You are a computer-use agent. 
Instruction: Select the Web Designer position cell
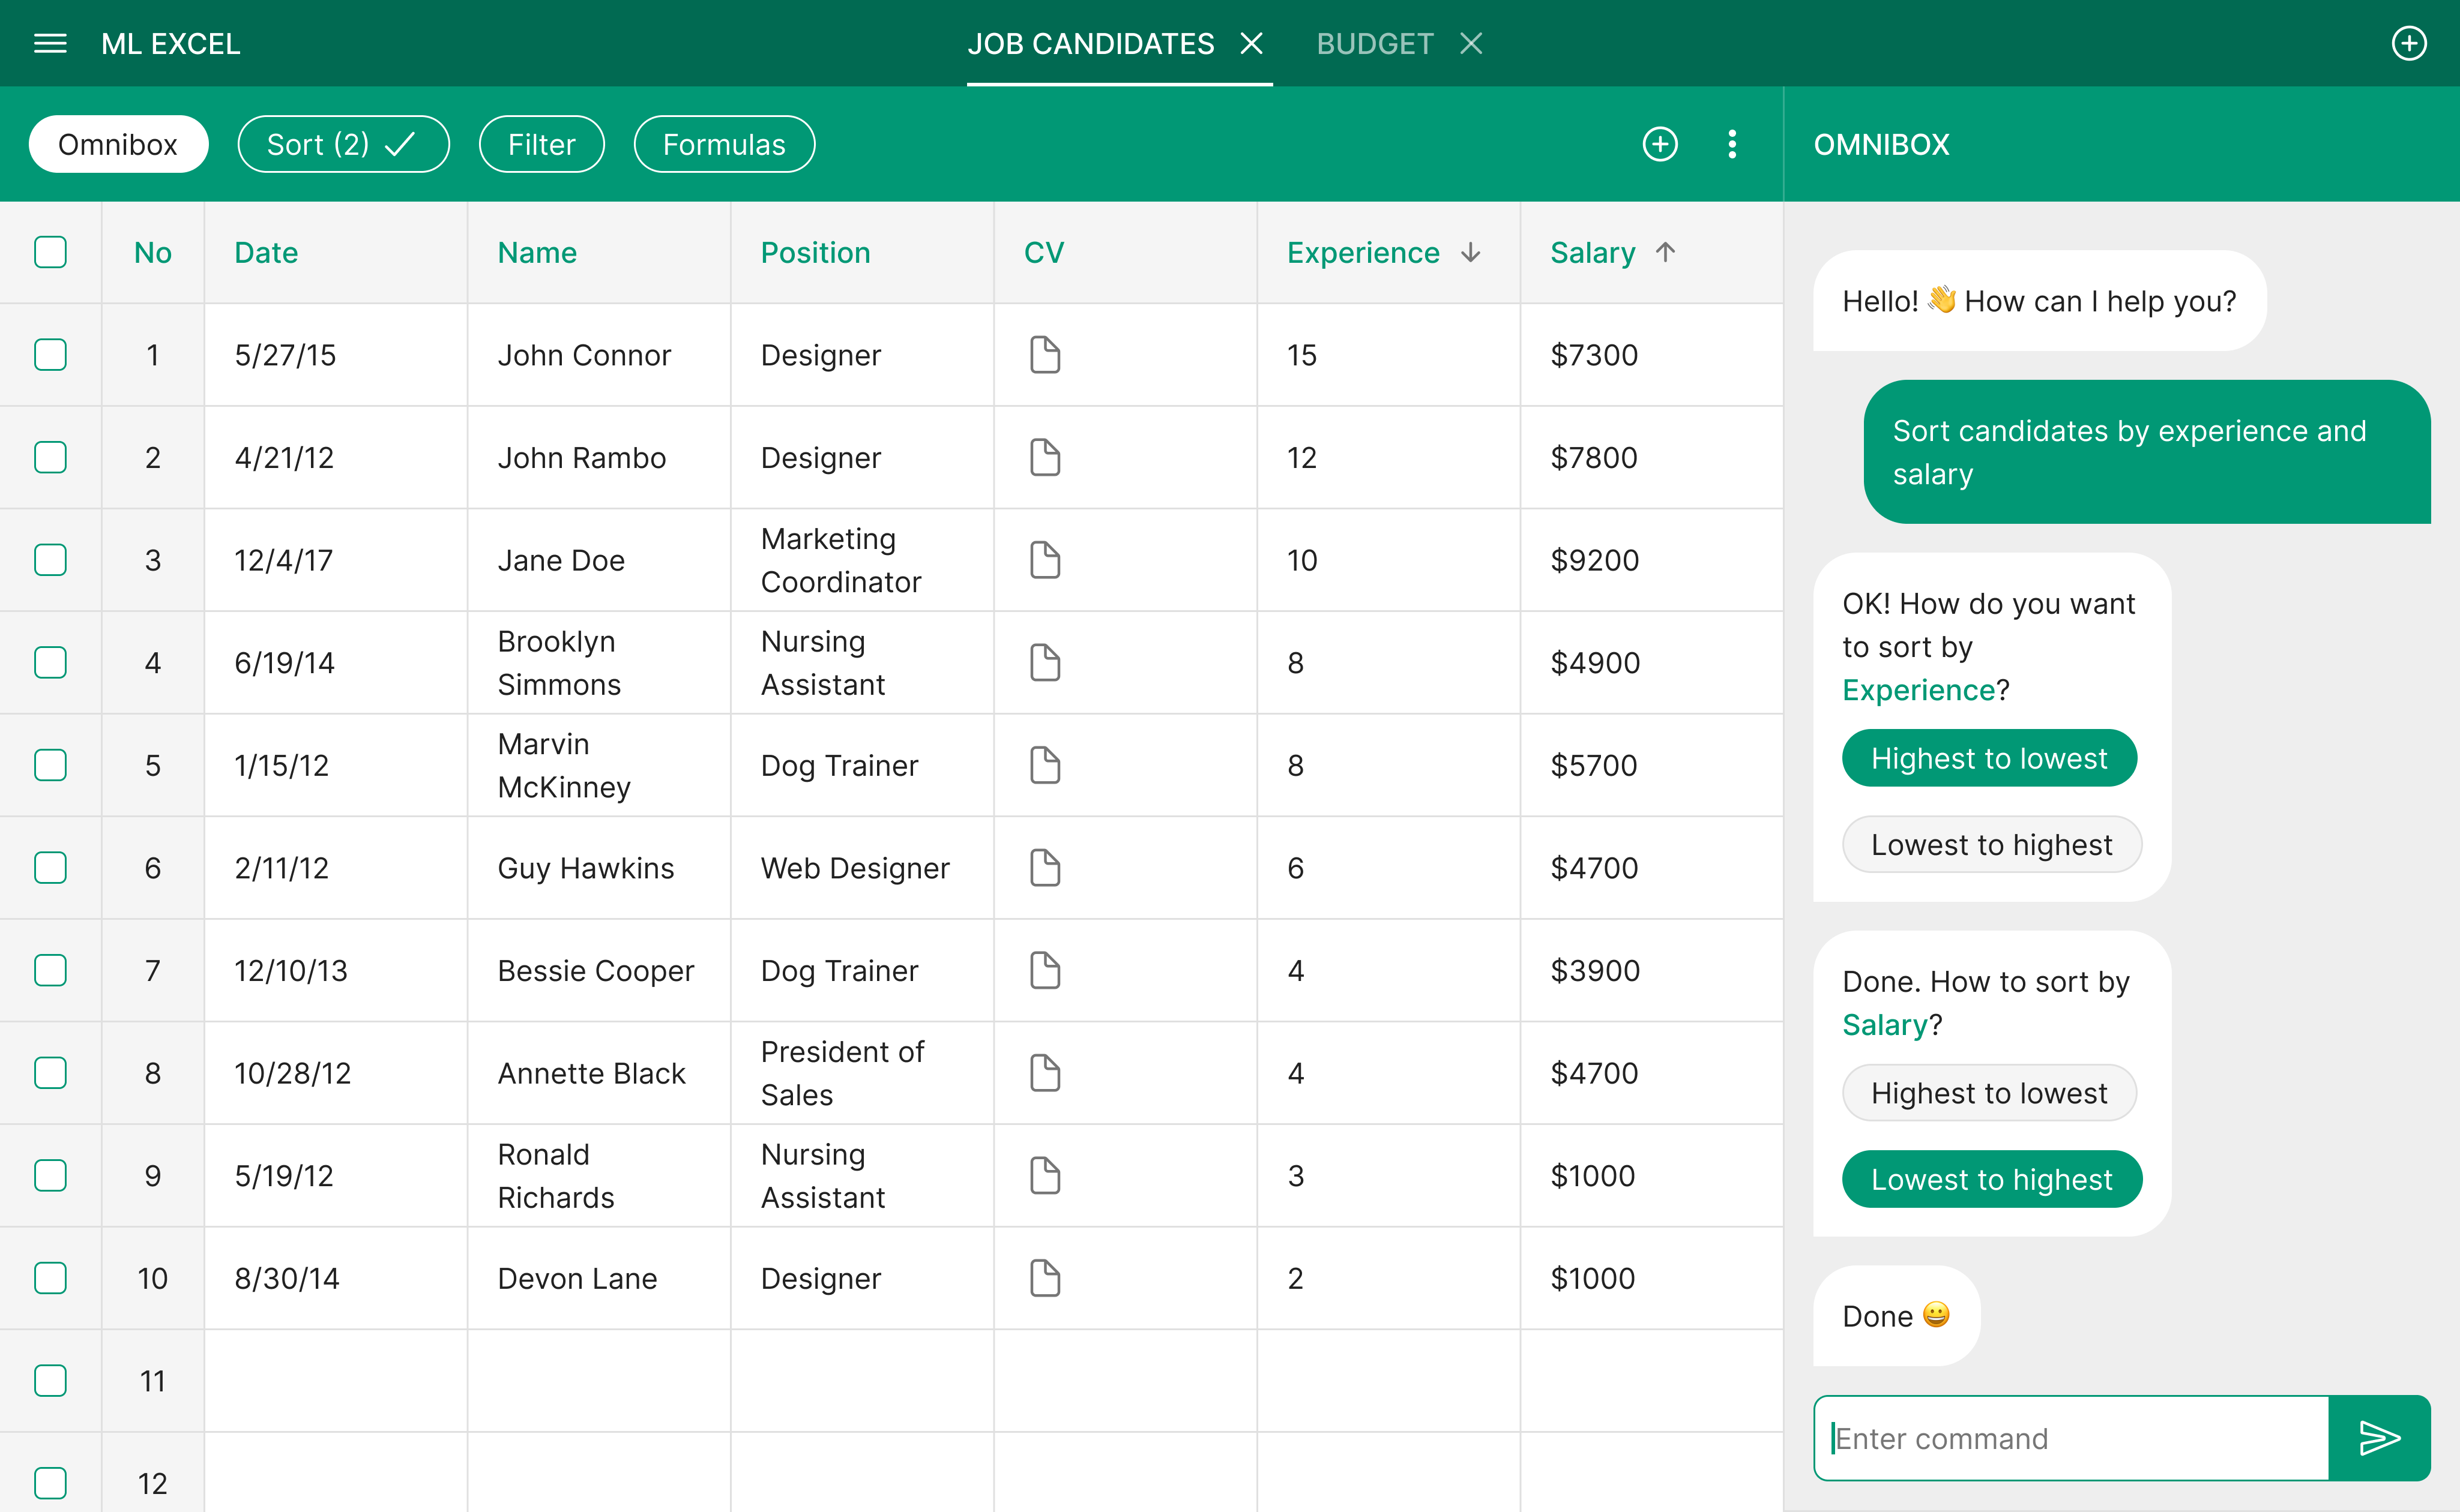[863, 868]
